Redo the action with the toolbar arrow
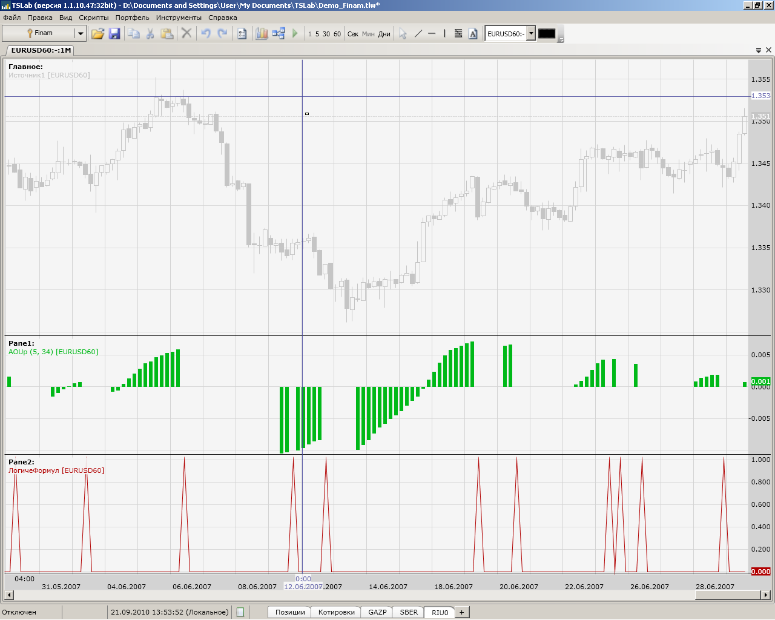The height and width of the screenshot is (620, 775). point(222,34)
